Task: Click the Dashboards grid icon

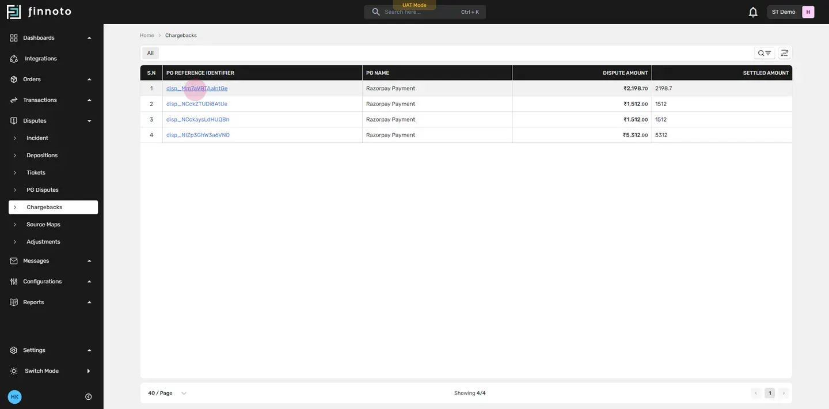Action: [x=14, y=38]
